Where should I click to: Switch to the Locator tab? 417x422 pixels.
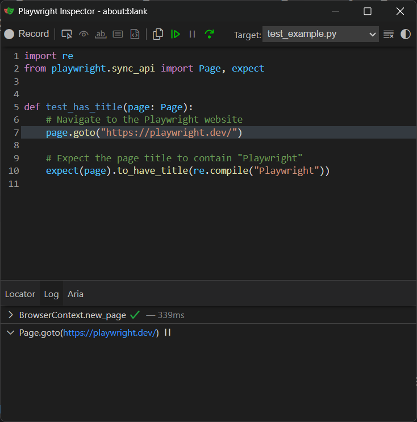20,294
